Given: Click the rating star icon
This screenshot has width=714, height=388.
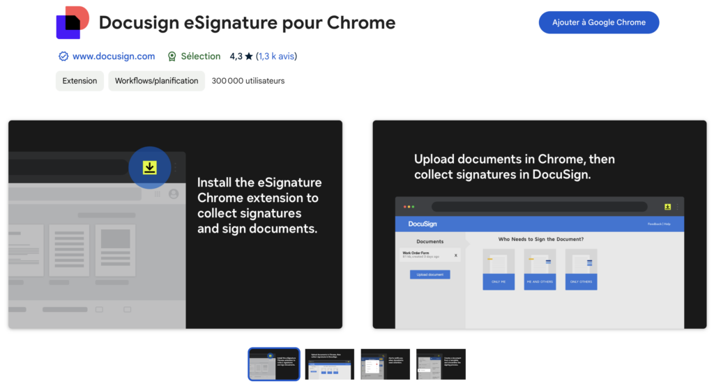Looking at the screenshot, I should tap(249, 56).
